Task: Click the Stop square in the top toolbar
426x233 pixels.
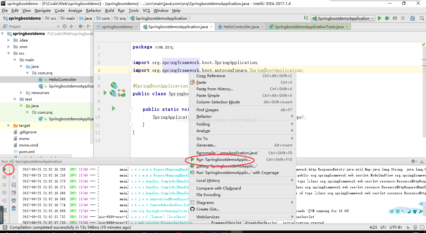Action: [x=403, y=18]
